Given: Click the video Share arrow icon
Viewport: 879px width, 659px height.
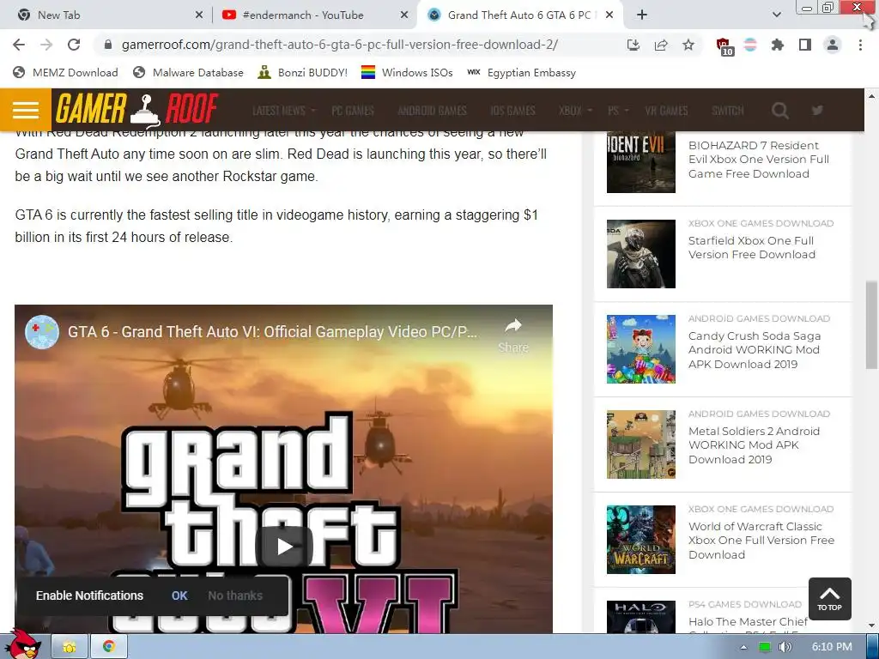Looking at the screenshot, I should (x=513, y=326).
